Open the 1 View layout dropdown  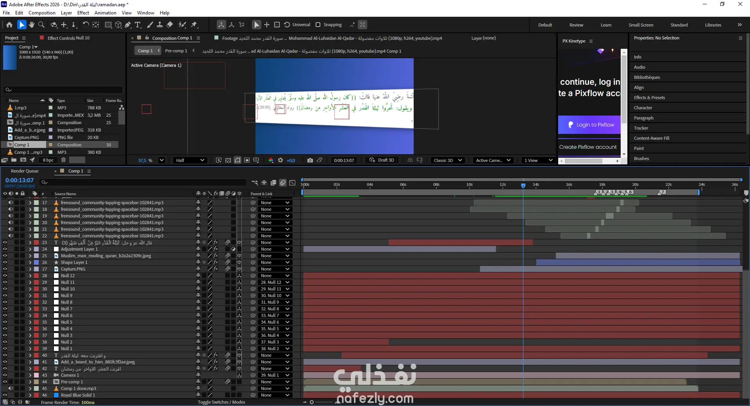click(538, 160)
